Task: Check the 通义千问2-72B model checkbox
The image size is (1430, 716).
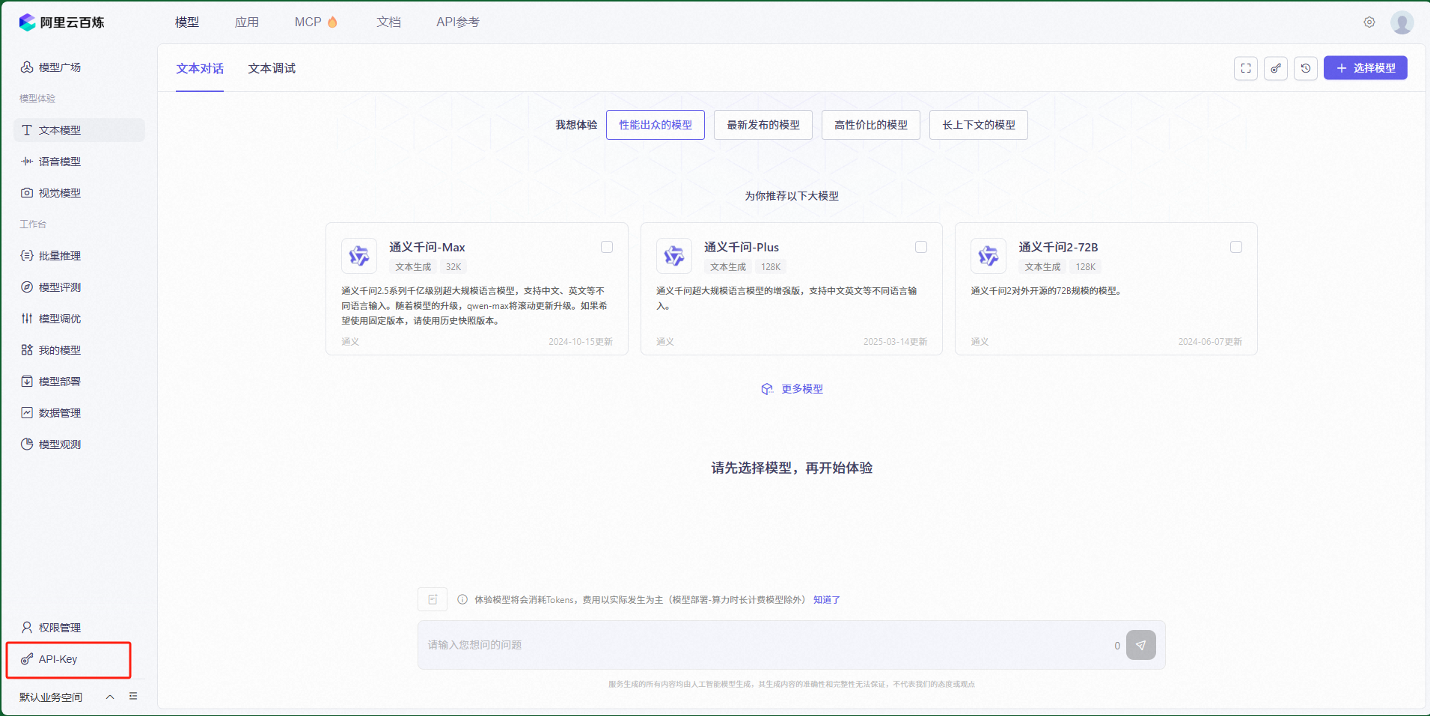Action: point(1236,247)
